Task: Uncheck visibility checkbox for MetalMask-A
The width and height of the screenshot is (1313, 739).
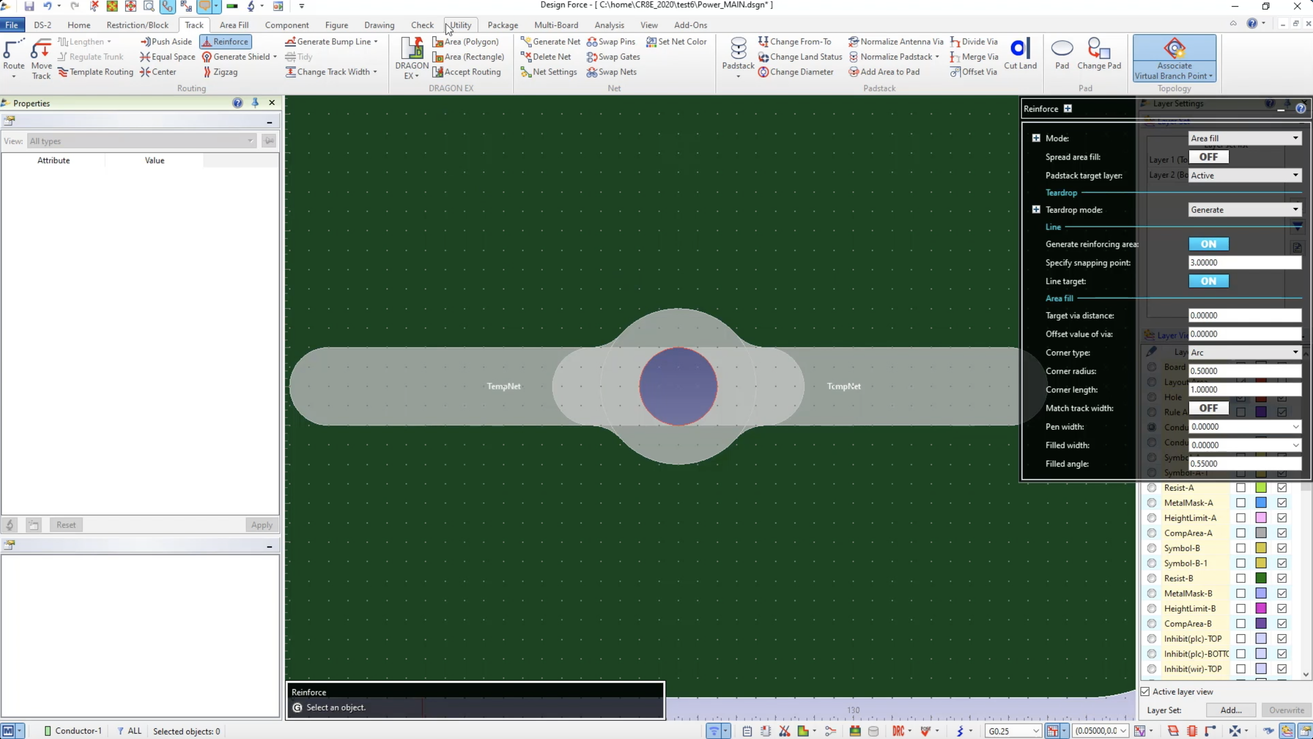Action: click(x=1282, y=503)
